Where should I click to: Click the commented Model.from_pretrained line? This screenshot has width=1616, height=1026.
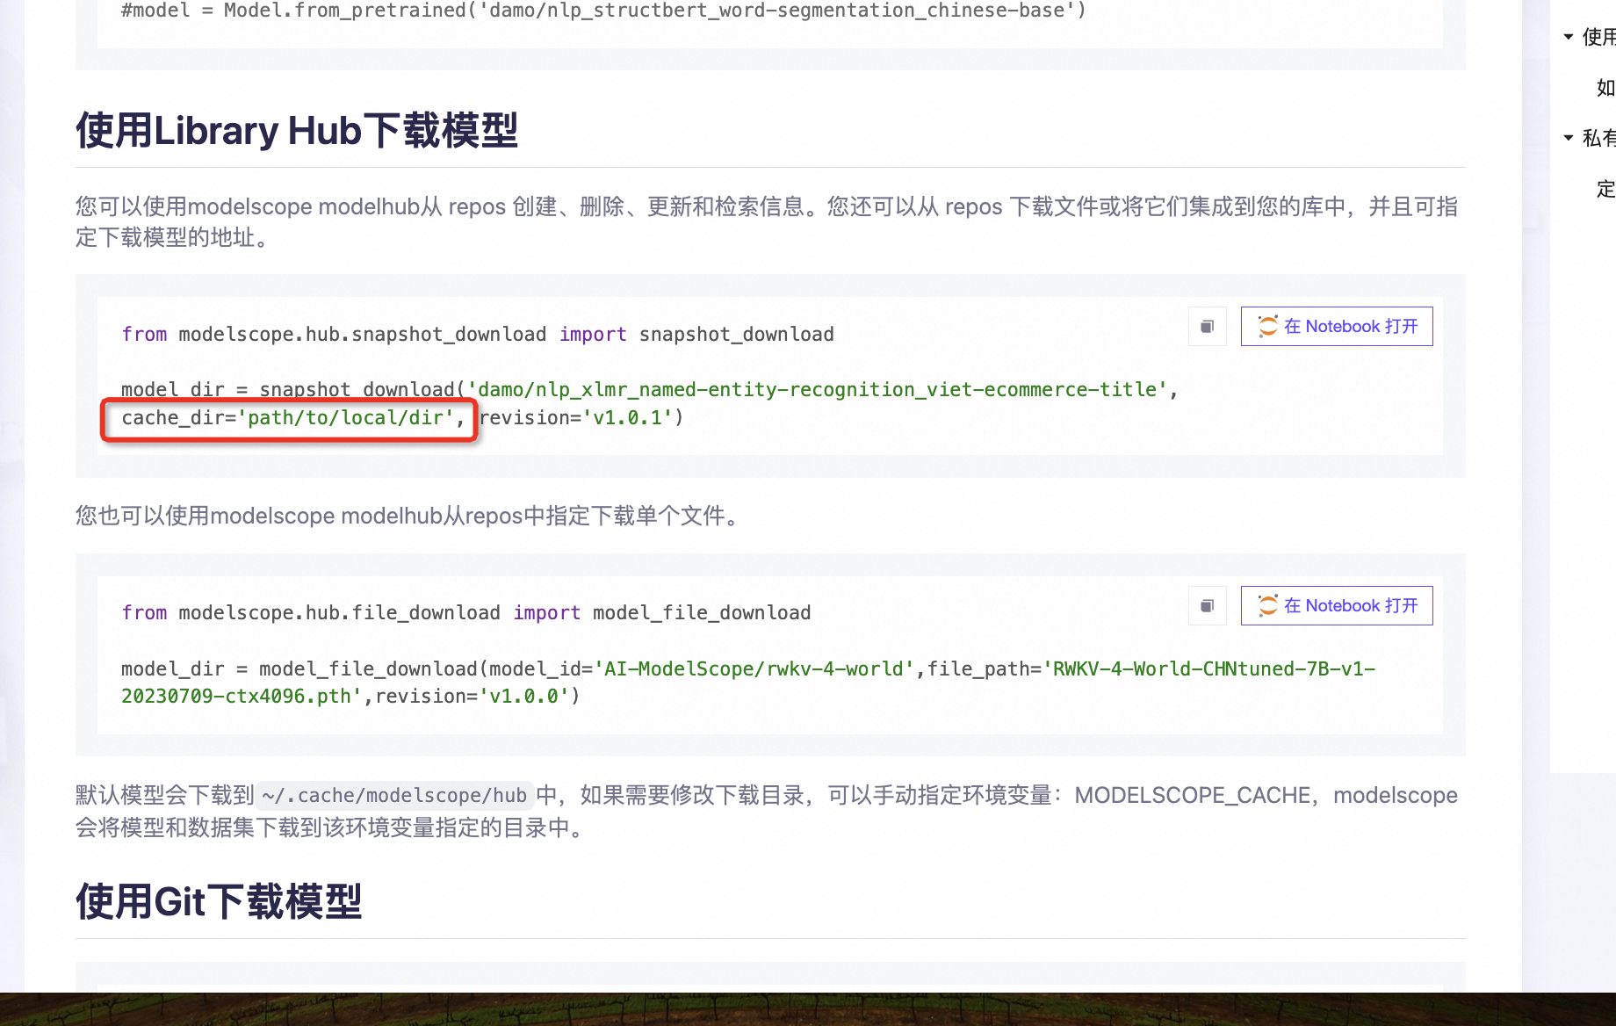click(603, 11)
